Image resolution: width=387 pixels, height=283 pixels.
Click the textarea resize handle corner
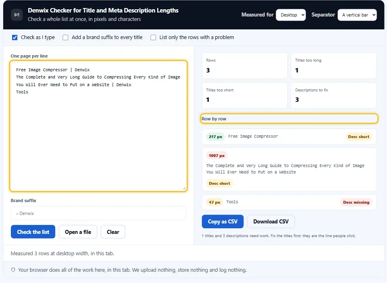(x=184, y=188)
